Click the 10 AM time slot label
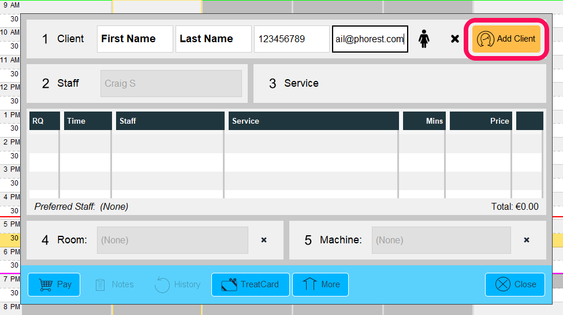 [x=10, y=32]
